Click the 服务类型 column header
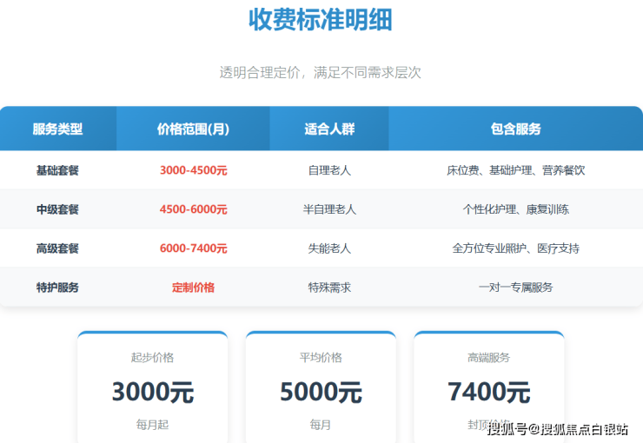This screenshot has height=443, width=643. (x=57, y=129)
